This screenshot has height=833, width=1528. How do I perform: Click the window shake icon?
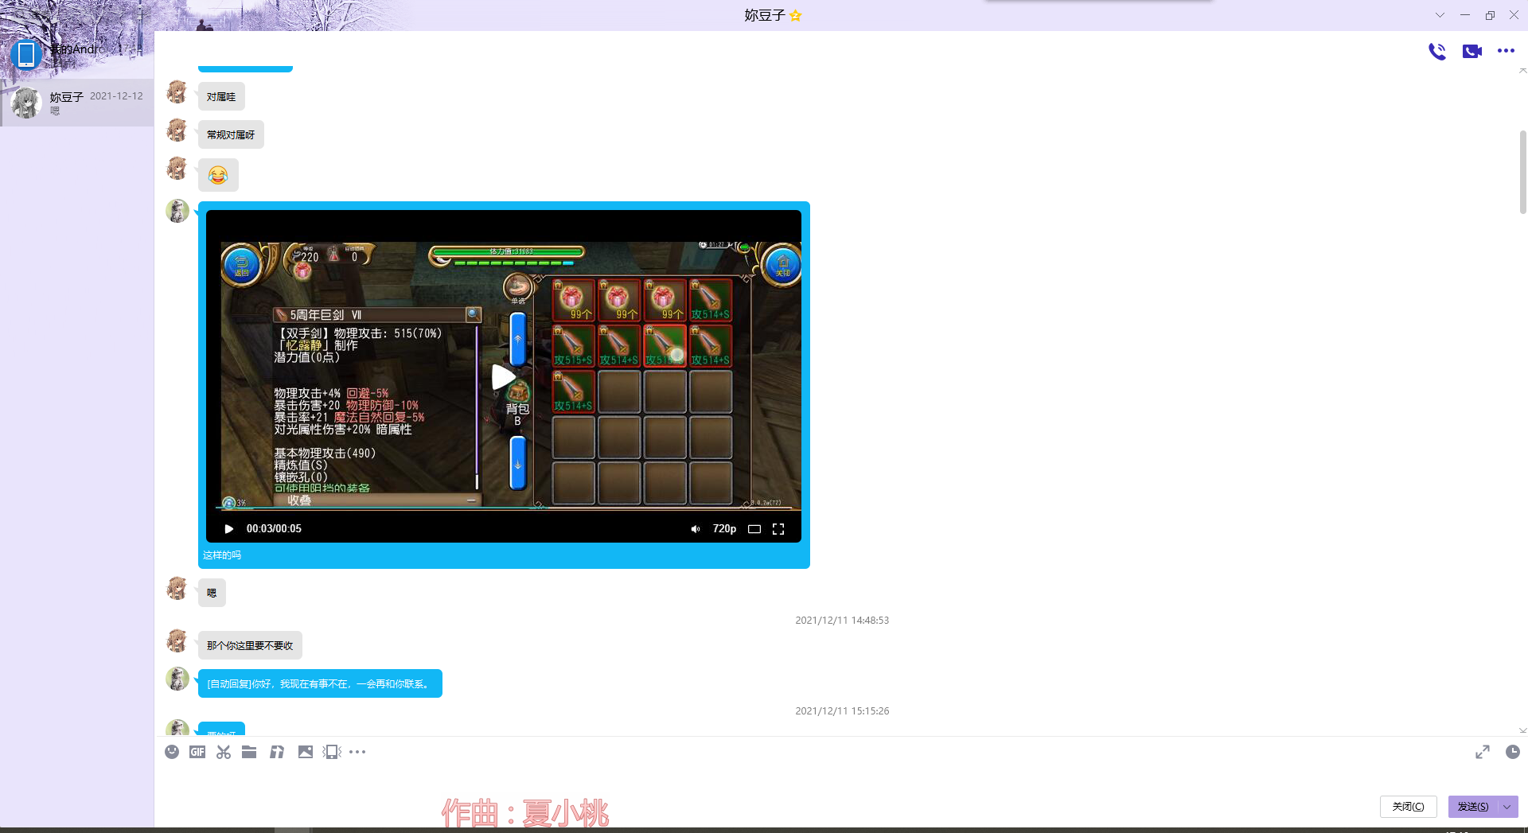pos(332,752)
